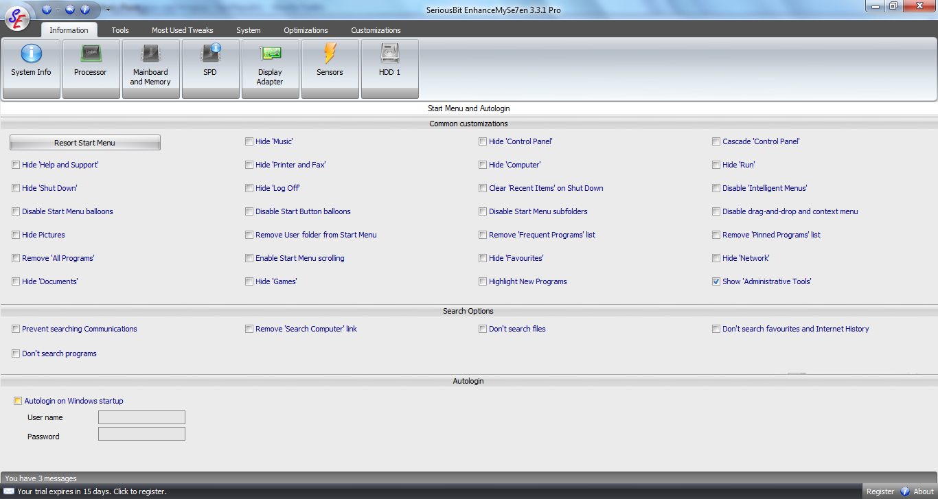Open System Info from the ribbon
The width and height of the screenshot is (938, 499).
pyautogui.click(x=31, y=69)
